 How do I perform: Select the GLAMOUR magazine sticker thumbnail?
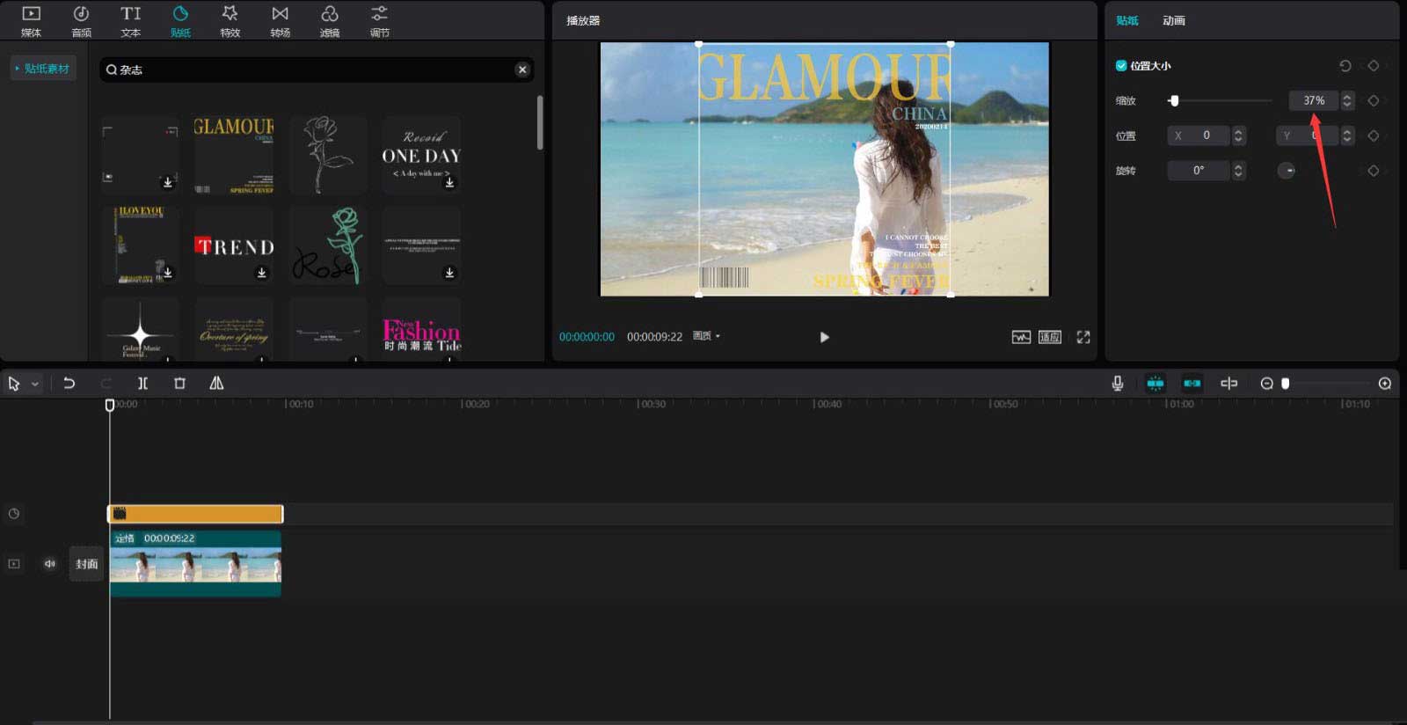(233, 155)
